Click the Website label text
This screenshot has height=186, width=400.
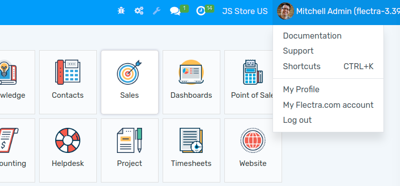pos(253,163)
